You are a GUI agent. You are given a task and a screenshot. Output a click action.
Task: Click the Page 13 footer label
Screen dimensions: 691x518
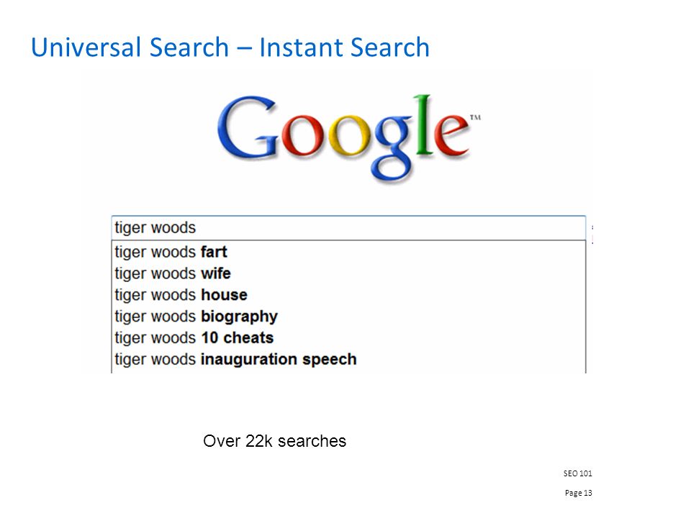pos(578,493)
